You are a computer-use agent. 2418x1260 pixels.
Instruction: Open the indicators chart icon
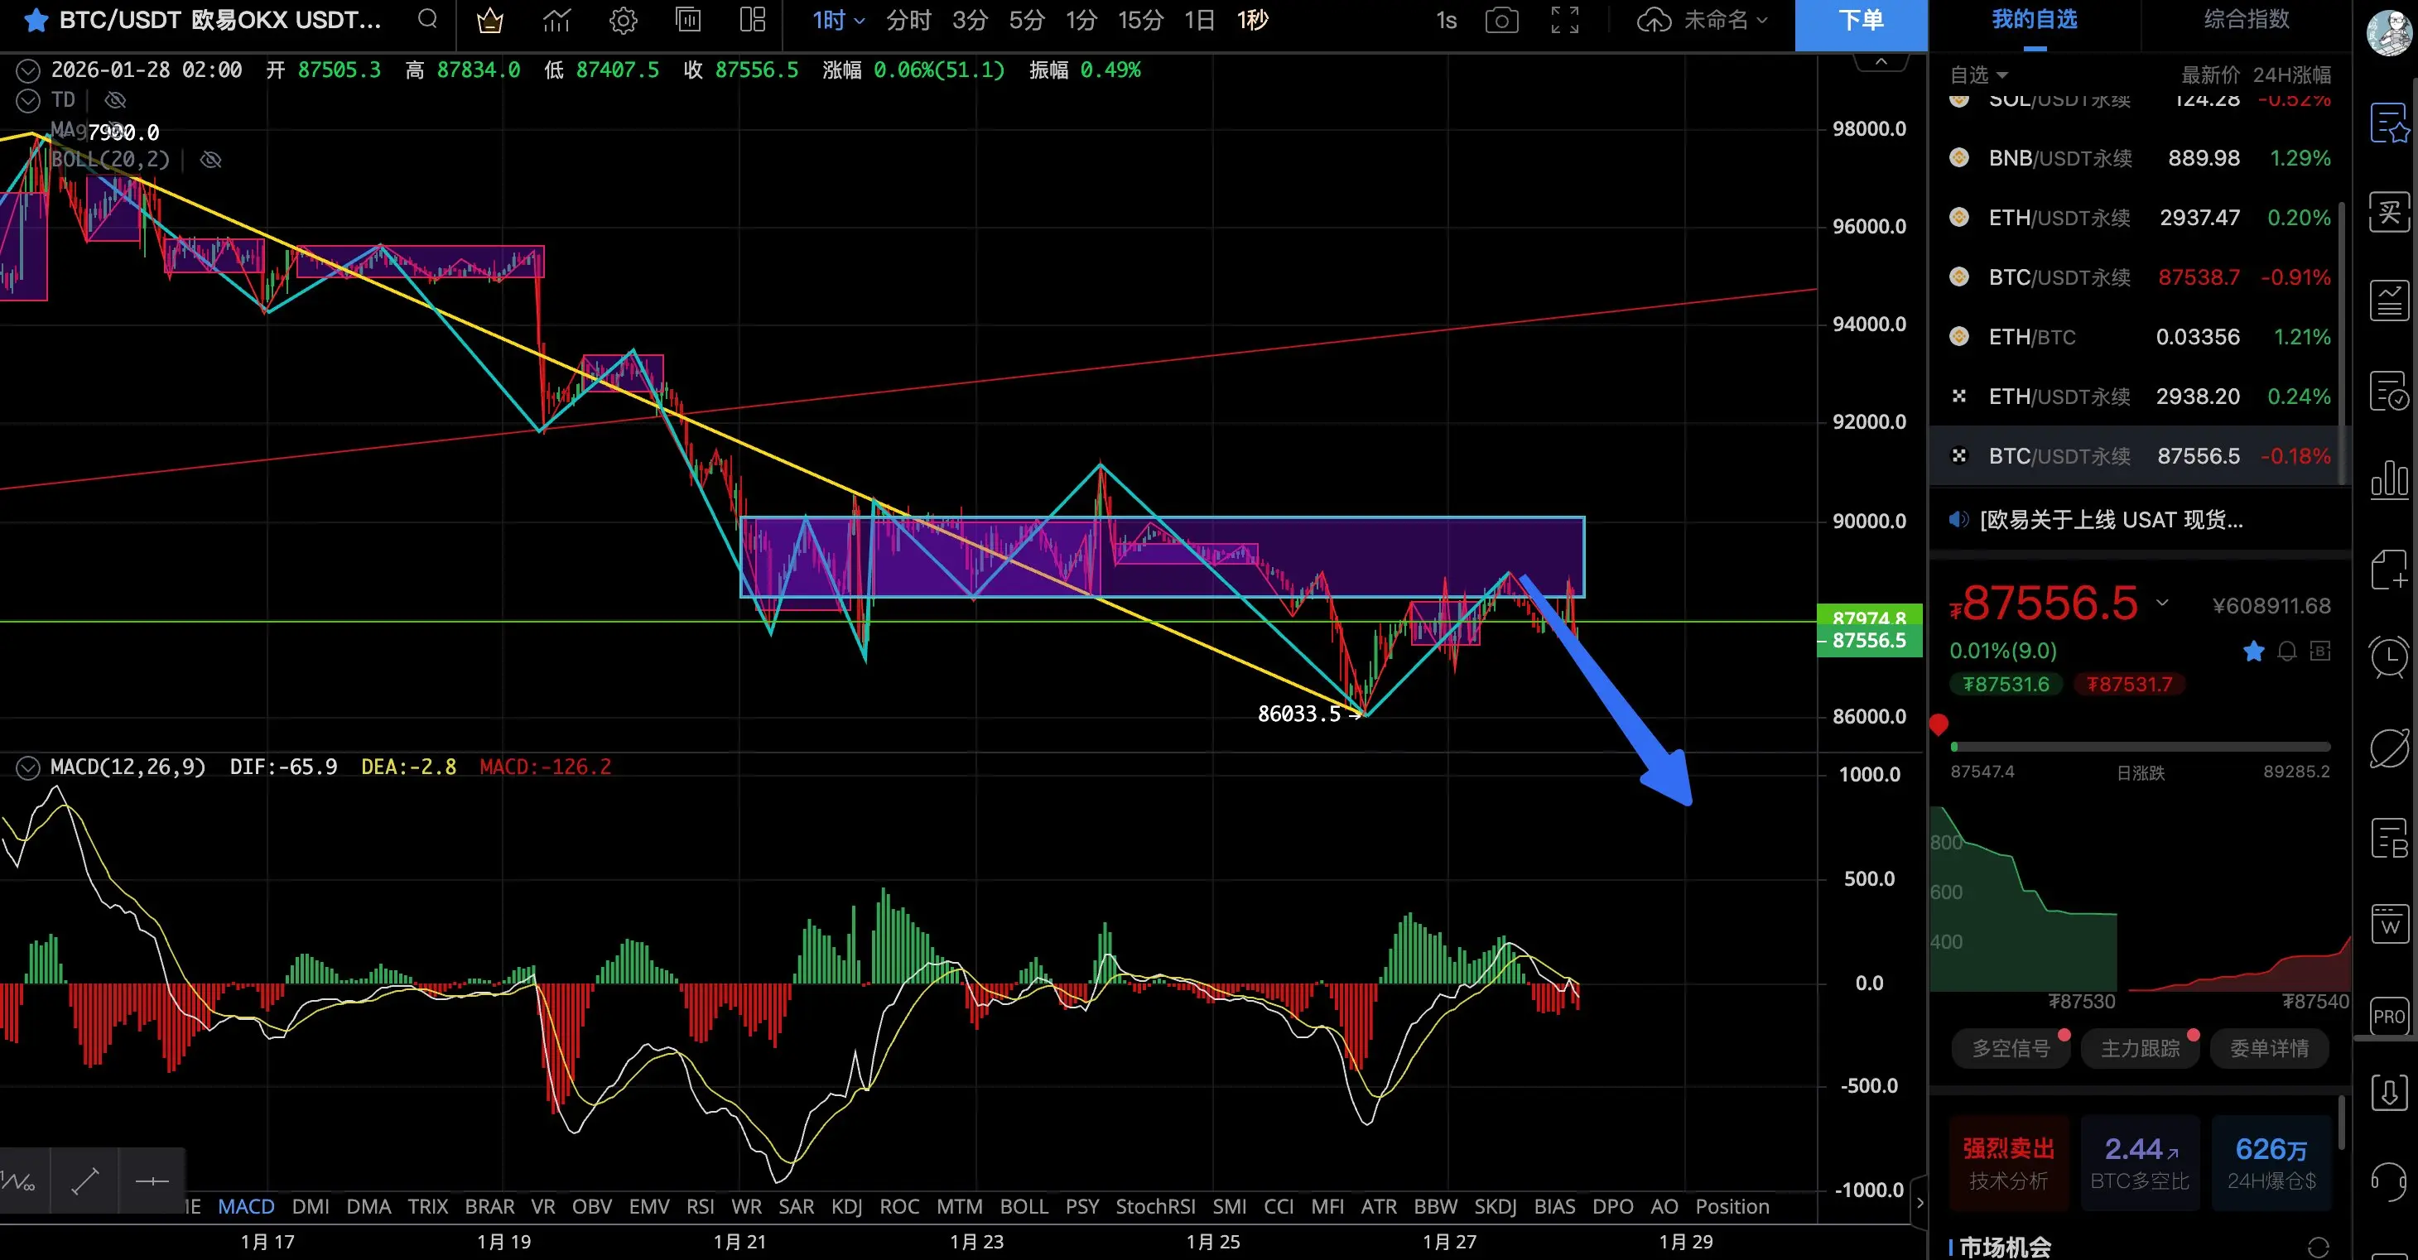point(556,21)
